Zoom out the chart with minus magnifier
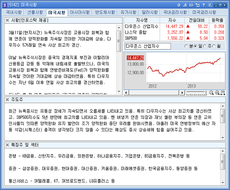The height and width of the screenshot is (190, 230). point(212,93)
